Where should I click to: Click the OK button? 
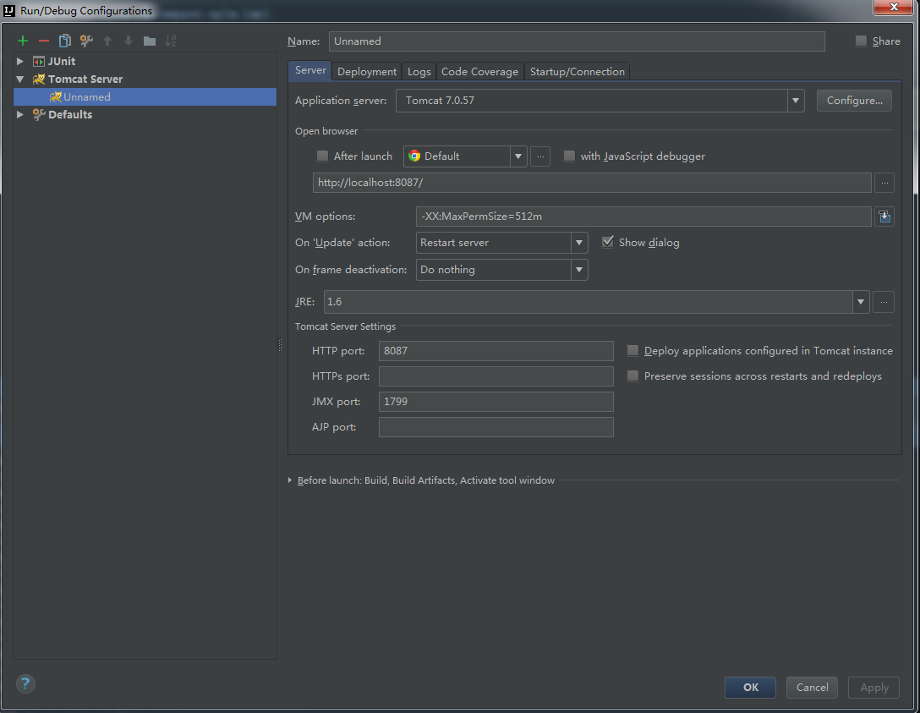[x=750, y=687]
